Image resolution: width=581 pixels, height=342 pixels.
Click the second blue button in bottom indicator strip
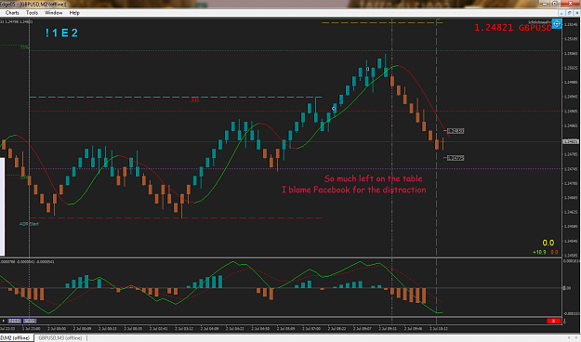pyautogui.click(x=30, y=321)
